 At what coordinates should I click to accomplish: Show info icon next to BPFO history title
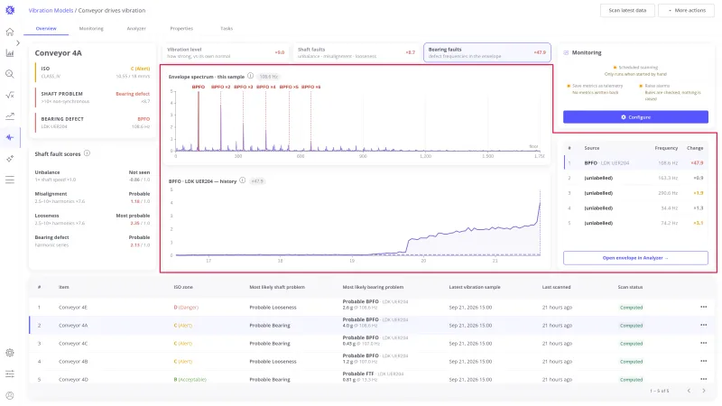[x=242, y=180]
